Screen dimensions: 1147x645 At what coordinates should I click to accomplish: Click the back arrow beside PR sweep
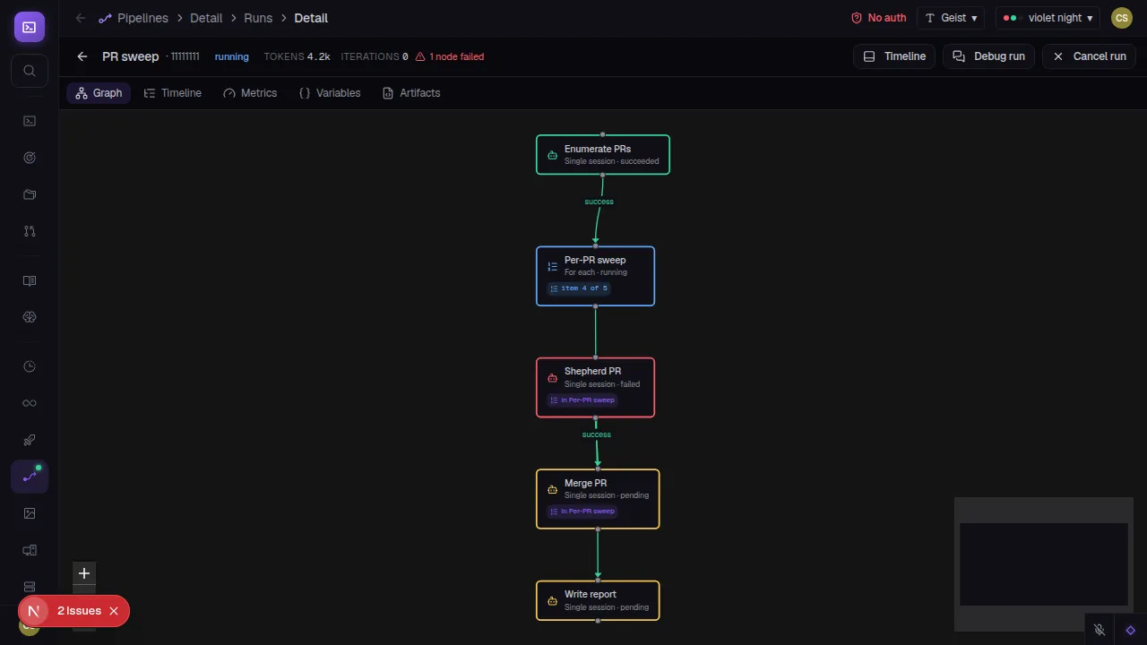point(82,56)
